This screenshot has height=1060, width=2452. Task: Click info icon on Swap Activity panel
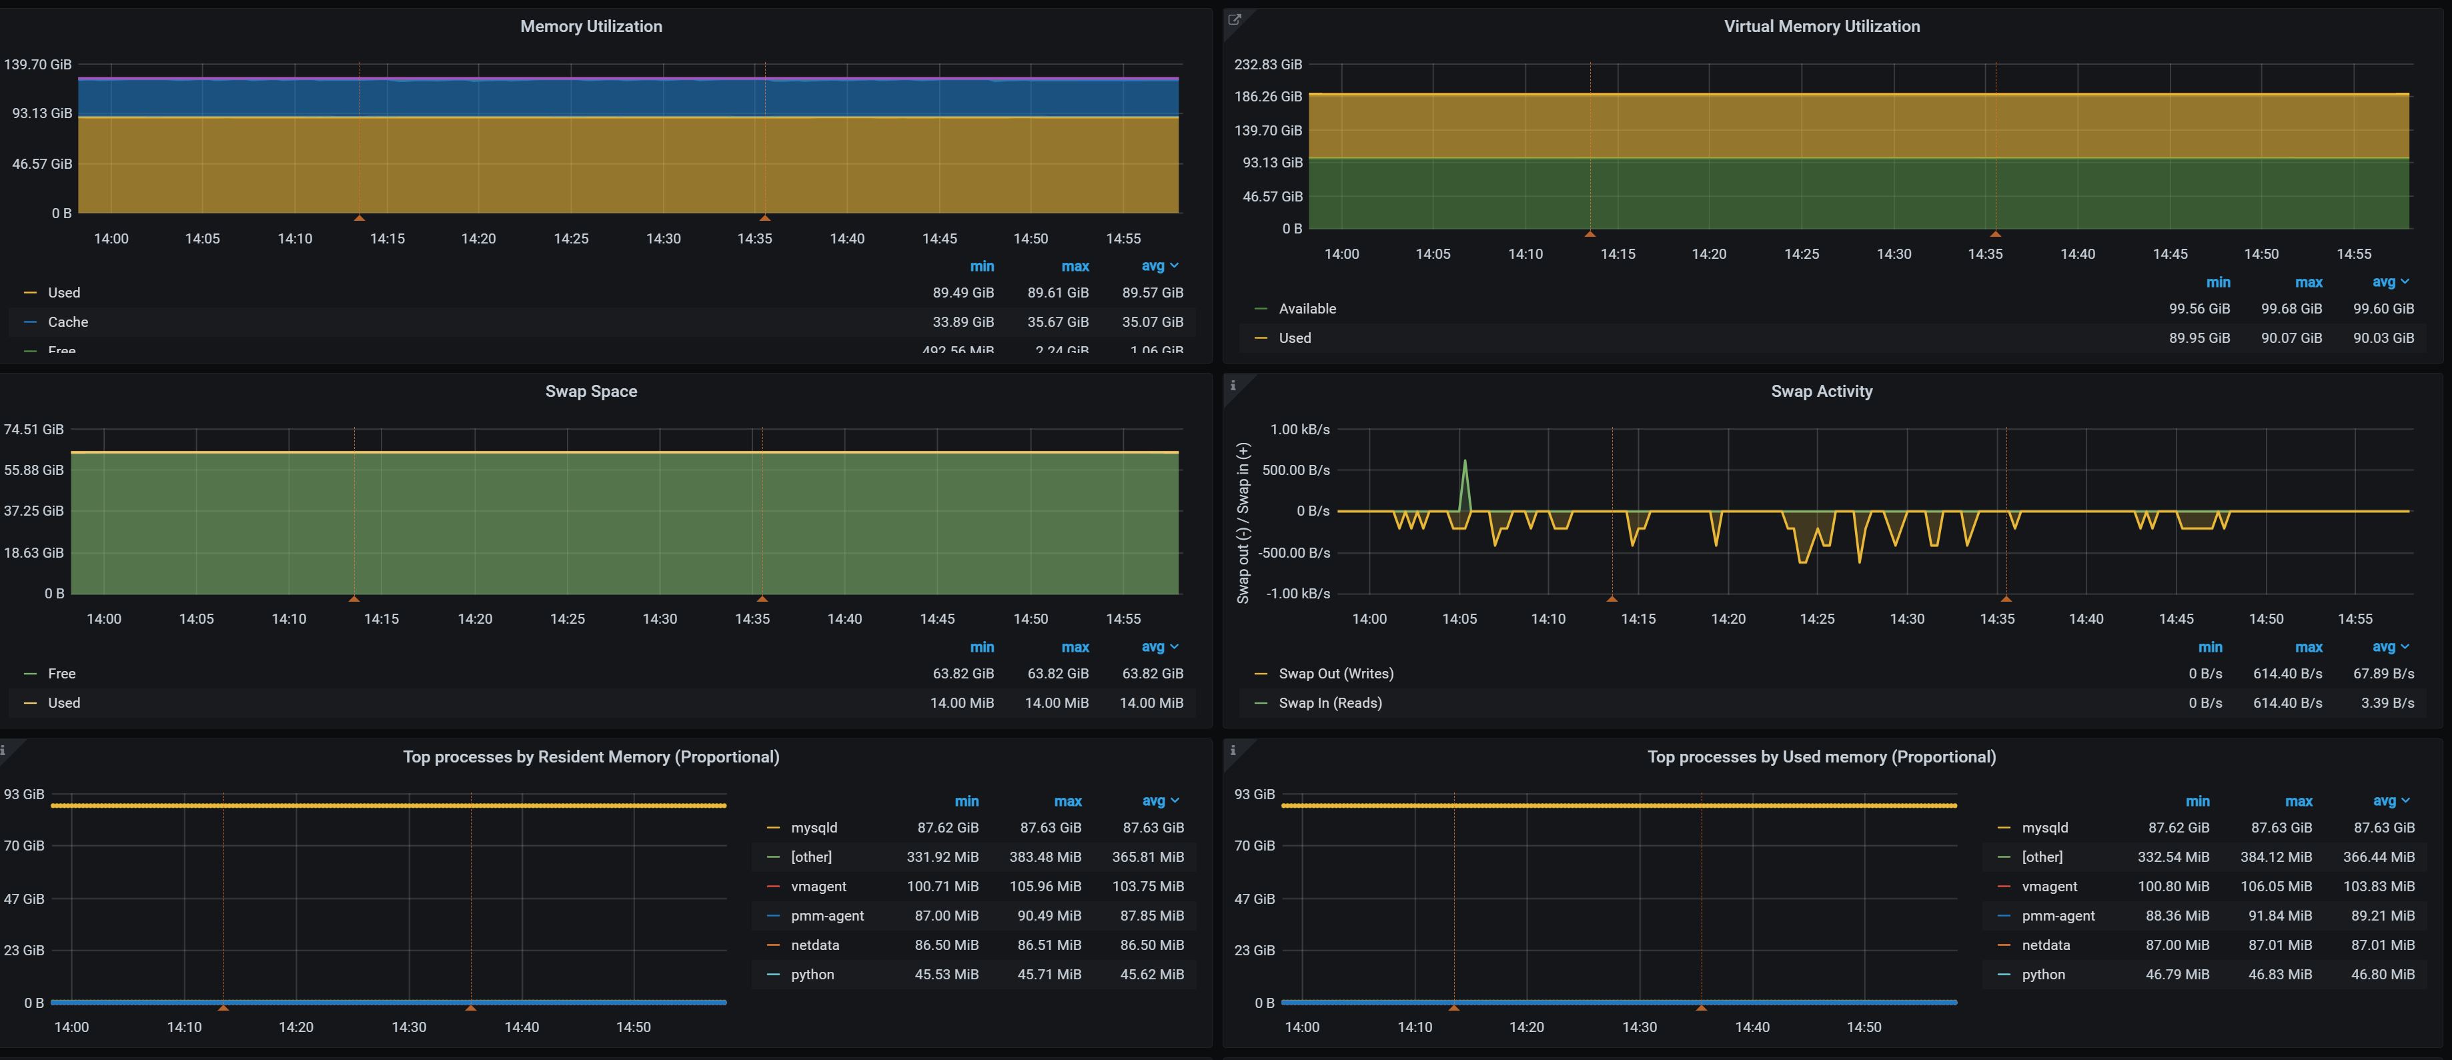click(1233, 386)
